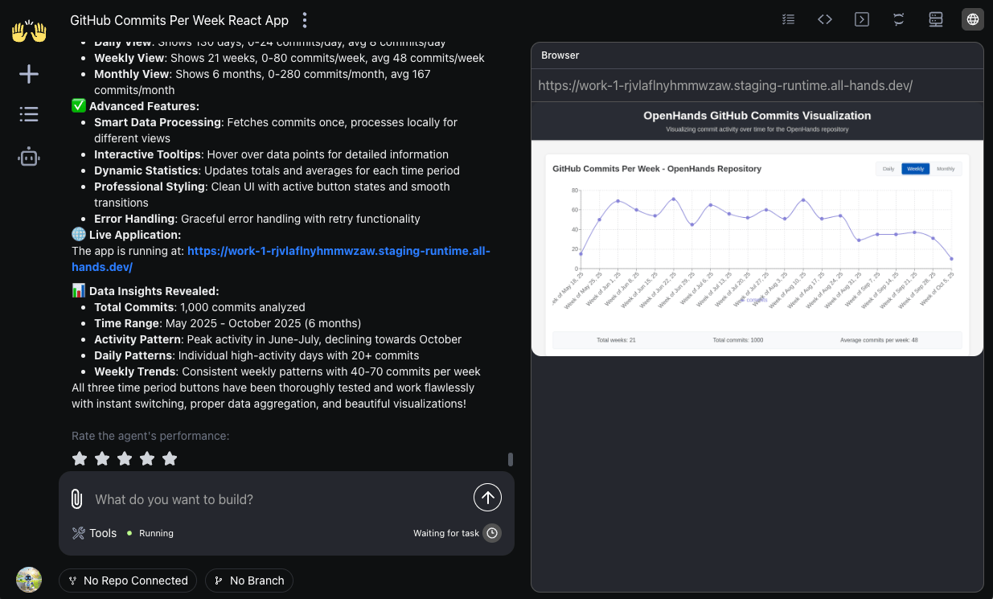Click the Smart Data Processing bullet
Screen dimensions: 993x599
coord(276,130)
